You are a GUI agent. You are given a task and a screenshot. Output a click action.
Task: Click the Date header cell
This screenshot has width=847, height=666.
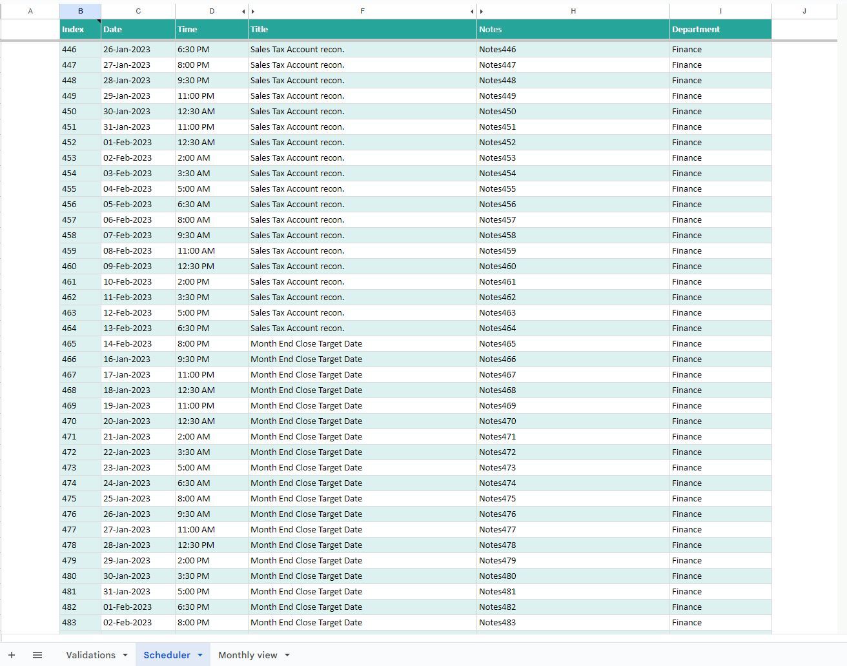point(138,29)
